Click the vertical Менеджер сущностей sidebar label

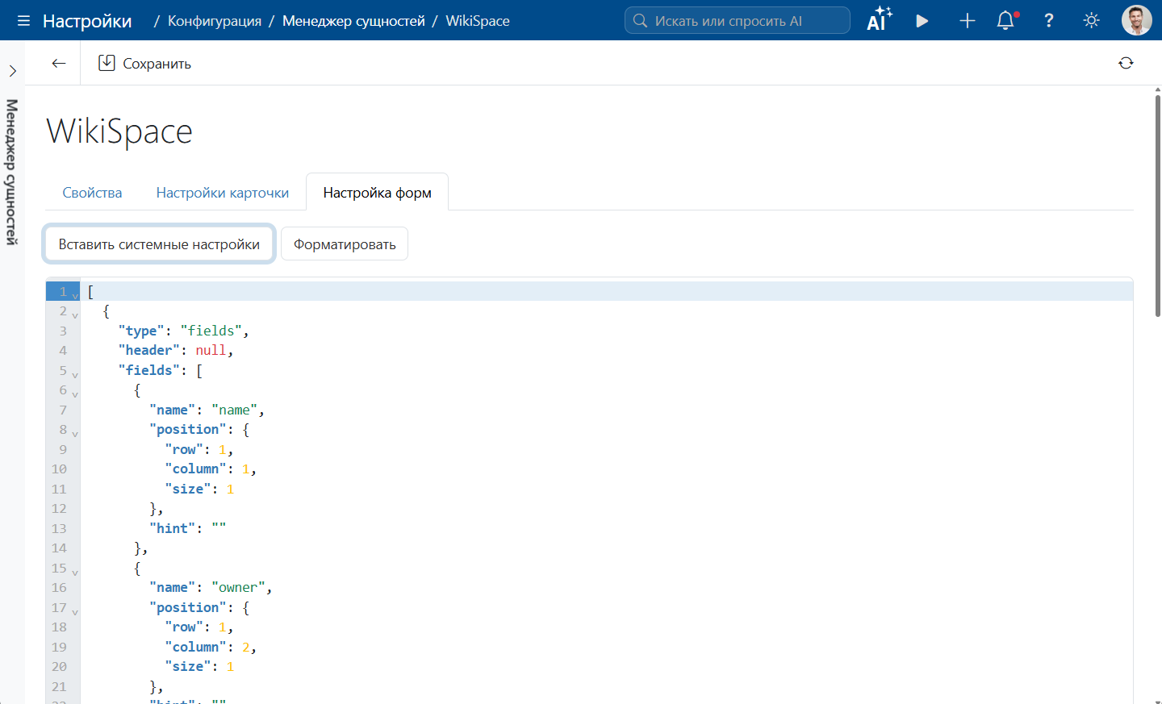11,172
